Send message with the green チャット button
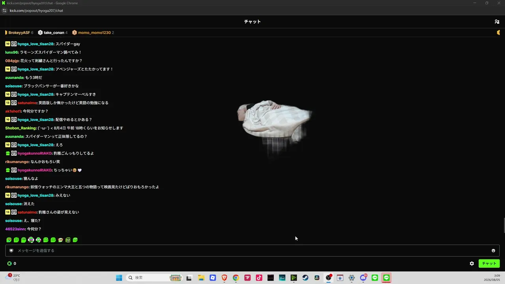Viewport: 505px width, 284px height. pos(489,263)
